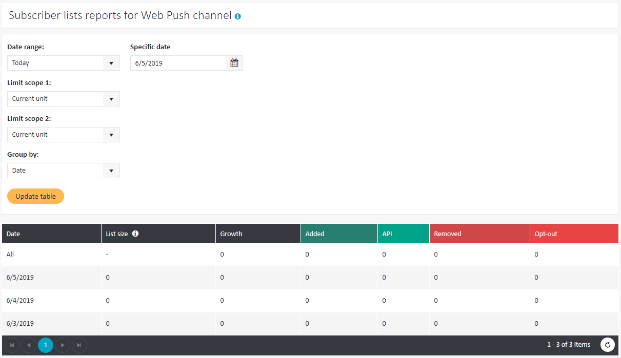The width and height of the screenshot is (621, 358).
Task: Go to last page of results
Action: (x=79, y=345)
